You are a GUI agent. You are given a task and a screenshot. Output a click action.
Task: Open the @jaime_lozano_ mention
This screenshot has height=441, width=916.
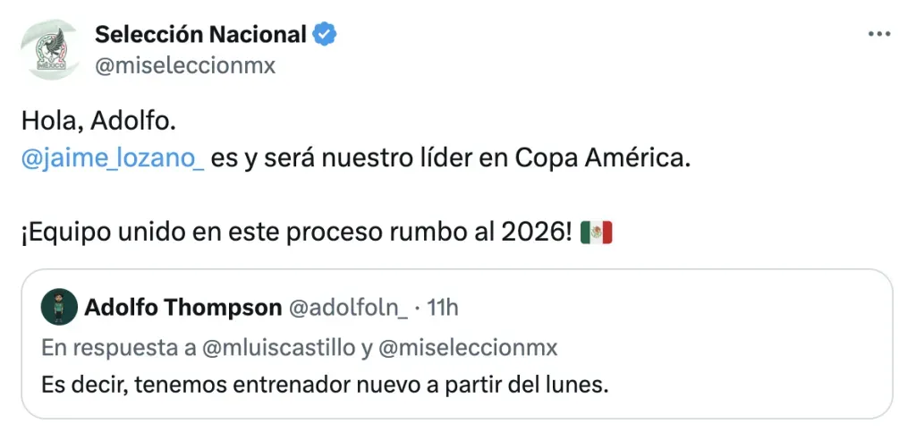point(113,160)
